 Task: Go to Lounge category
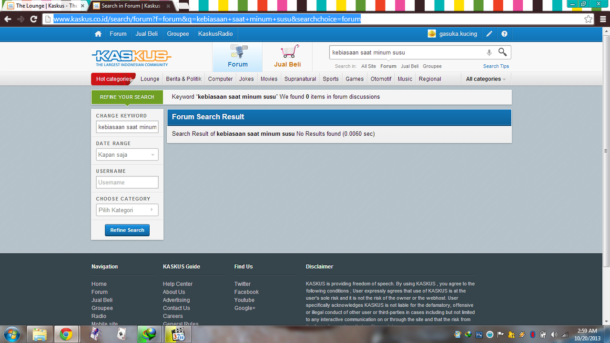[150, 79]
